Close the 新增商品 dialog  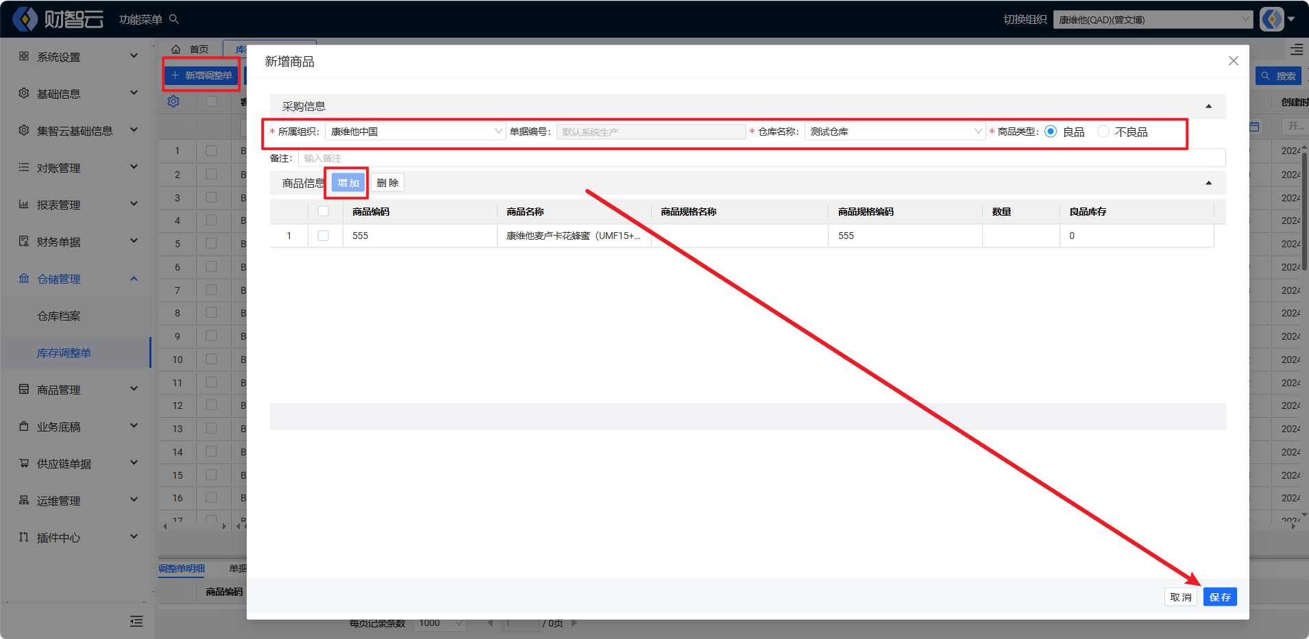tap(1233, 61)
